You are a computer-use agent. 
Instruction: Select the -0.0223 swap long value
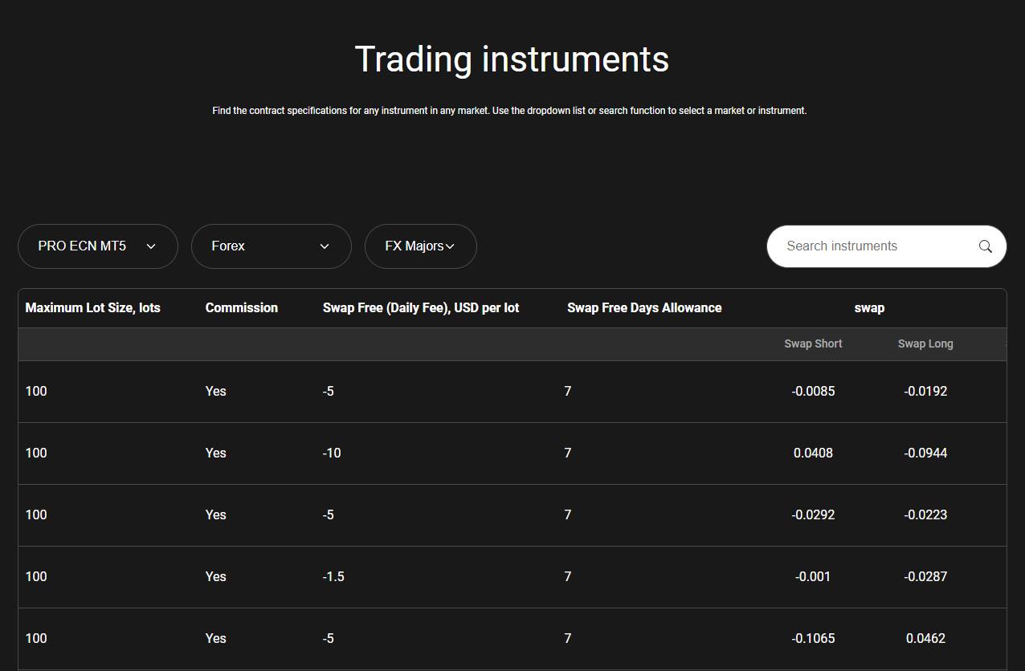tap(925, 515)
